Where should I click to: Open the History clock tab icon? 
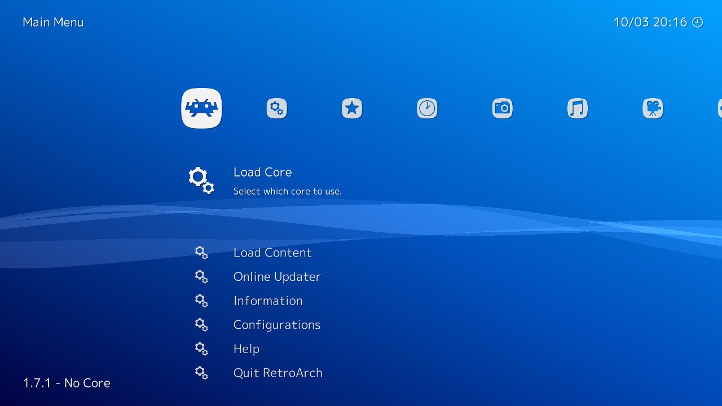(x=427, y=108)
